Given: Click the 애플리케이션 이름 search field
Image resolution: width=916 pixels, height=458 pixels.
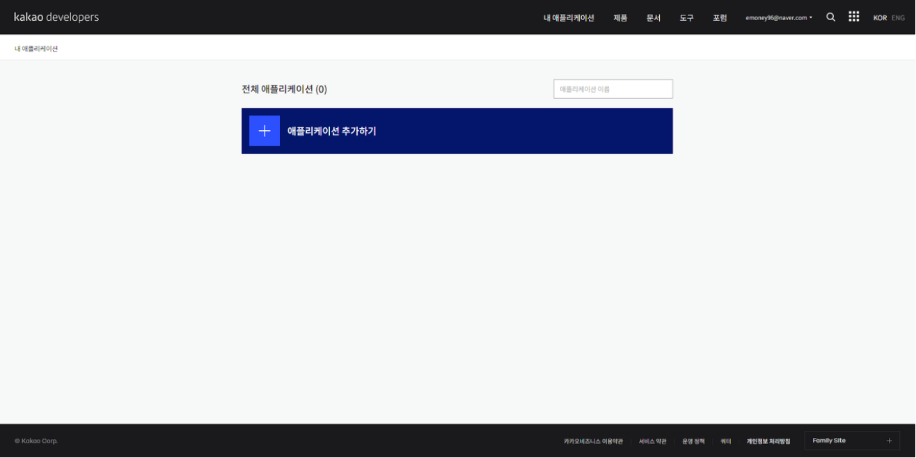Looking at the screenshot, I should pyautogui.click(x=613, y=88).
